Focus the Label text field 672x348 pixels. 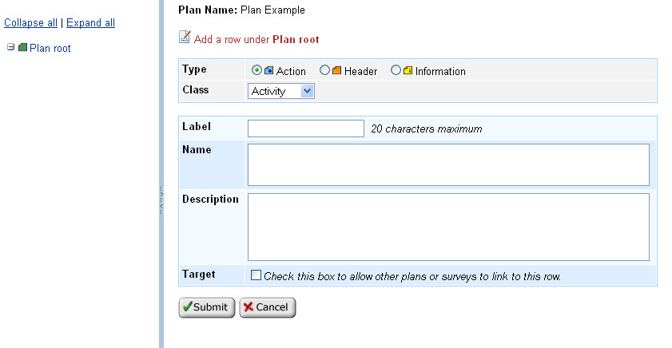[x=306, y=129]
